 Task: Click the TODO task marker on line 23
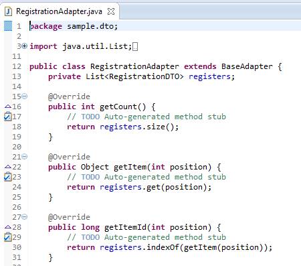coord(8,177)
